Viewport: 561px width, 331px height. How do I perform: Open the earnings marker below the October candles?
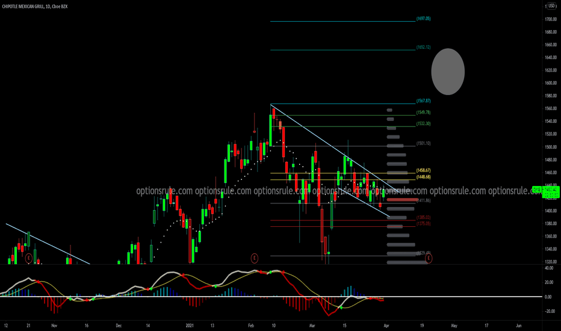pos(29,258)
